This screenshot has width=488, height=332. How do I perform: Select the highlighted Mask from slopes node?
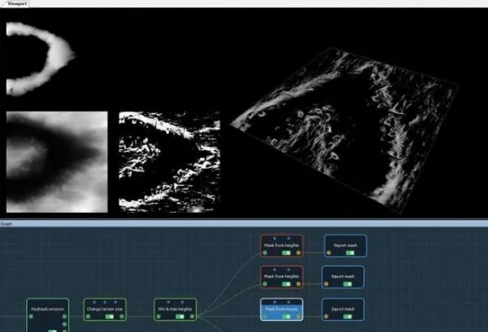click(282, 309)
